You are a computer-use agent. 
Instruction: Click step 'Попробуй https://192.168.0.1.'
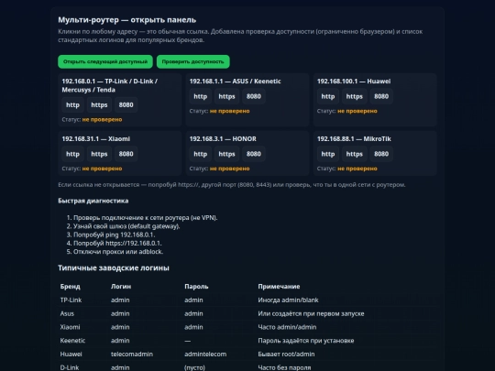tap(117, 244)
